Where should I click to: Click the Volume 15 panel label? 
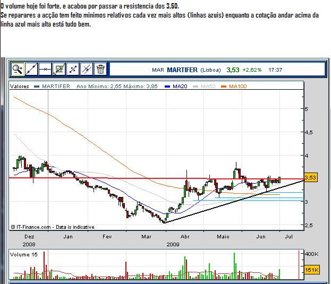click(23, 255)
